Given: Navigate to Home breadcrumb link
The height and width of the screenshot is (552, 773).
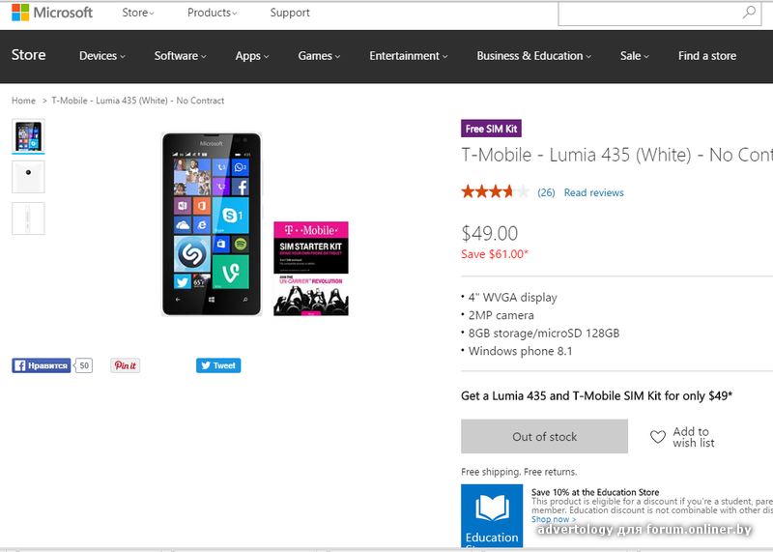Looking at the screenshot, I should click(23, 101).
